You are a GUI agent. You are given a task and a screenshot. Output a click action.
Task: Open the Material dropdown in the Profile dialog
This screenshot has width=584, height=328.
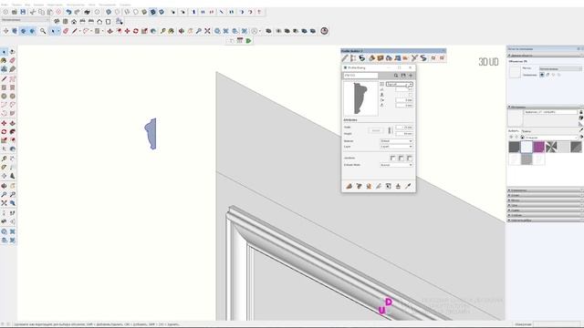point(396,141)
